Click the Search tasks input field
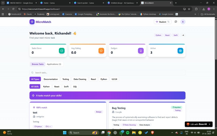The width and height of the screenshot is (217, 136). [x=107, y=73]
